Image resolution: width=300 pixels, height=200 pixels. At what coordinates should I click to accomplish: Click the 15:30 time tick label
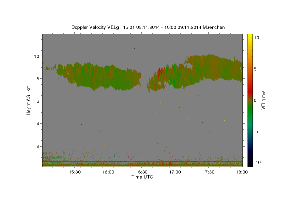[74, 172]
